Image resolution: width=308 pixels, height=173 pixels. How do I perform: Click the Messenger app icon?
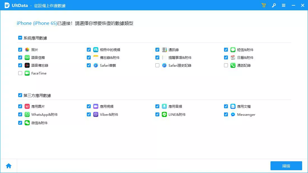click(232, 114)
